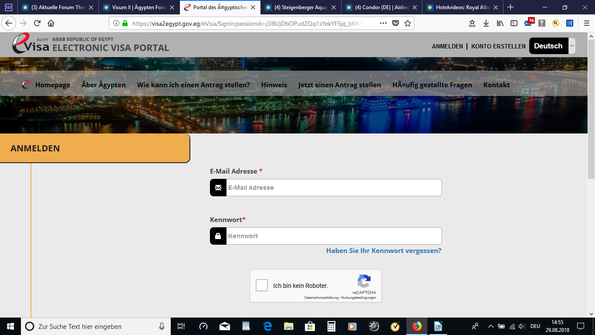
Task: Focus the Kennwort password field
Action: (x=333, y=236)
